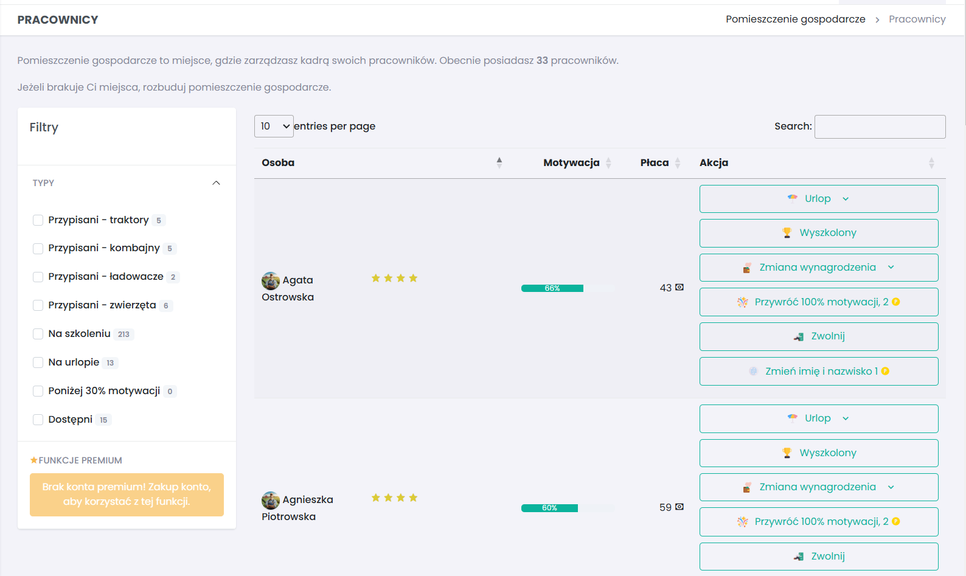
Task: Click Agata Ostrowska's avatar icon
Action: tap(270, 280)
